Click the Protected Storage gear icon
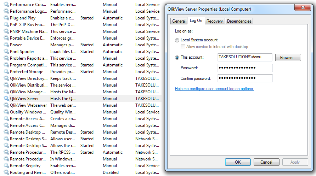This screenshot has height=176, width=316. coord(6,72)
